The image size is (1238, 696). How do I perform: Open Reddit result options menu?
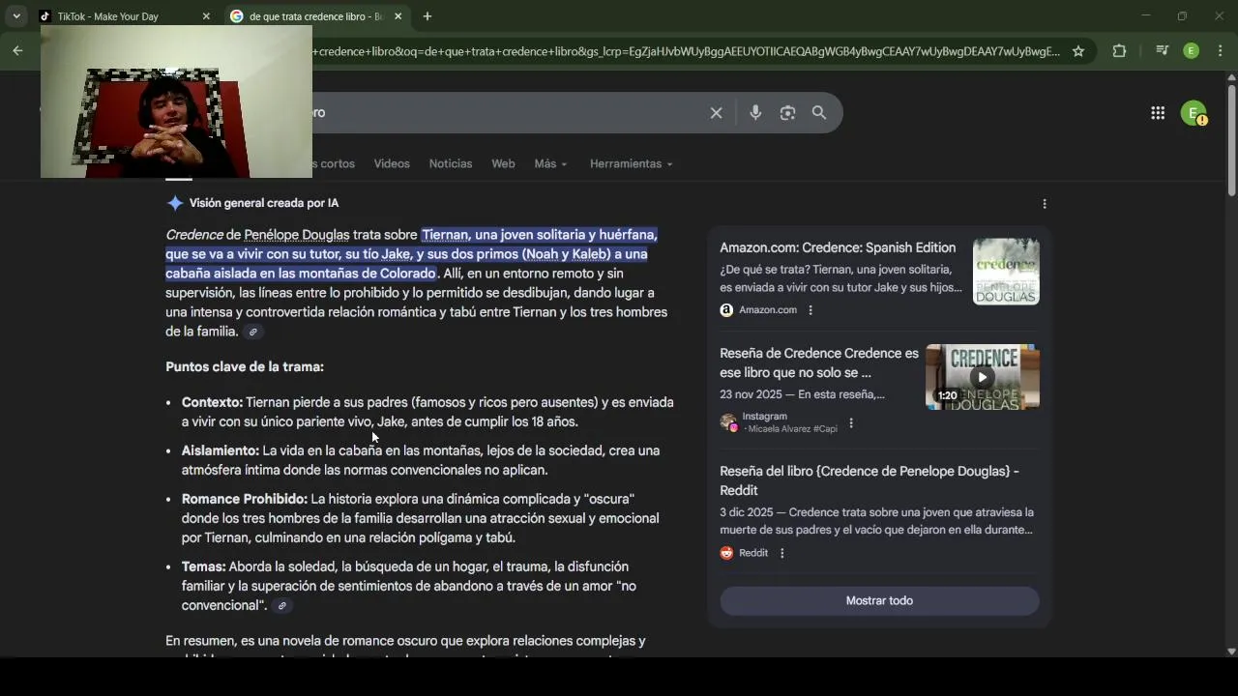coord(782,553)
